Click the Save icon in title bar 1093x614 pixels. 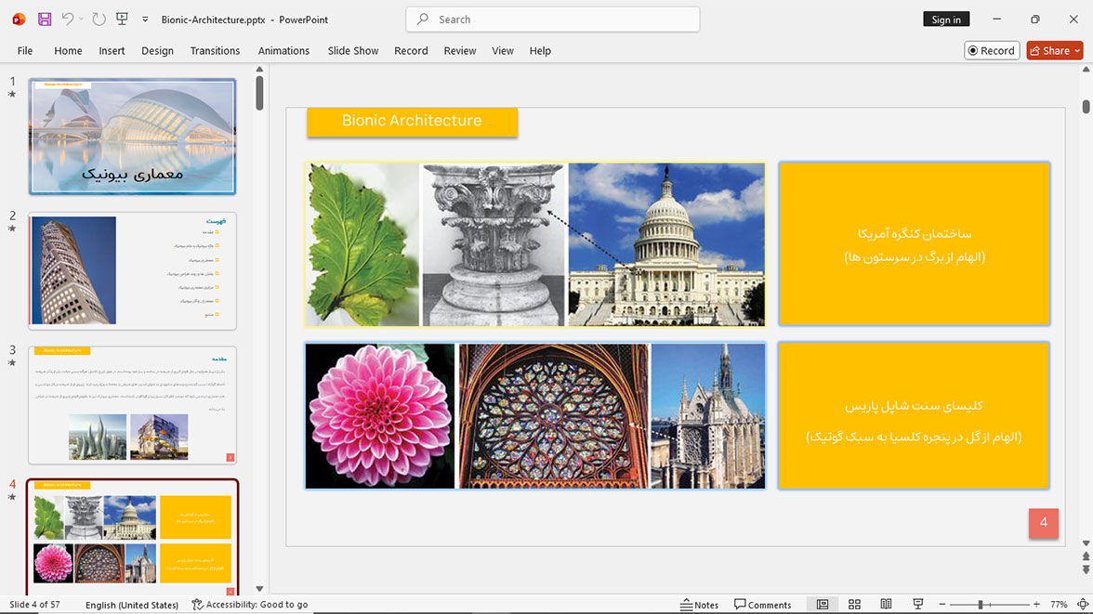[x=45, y=20]
